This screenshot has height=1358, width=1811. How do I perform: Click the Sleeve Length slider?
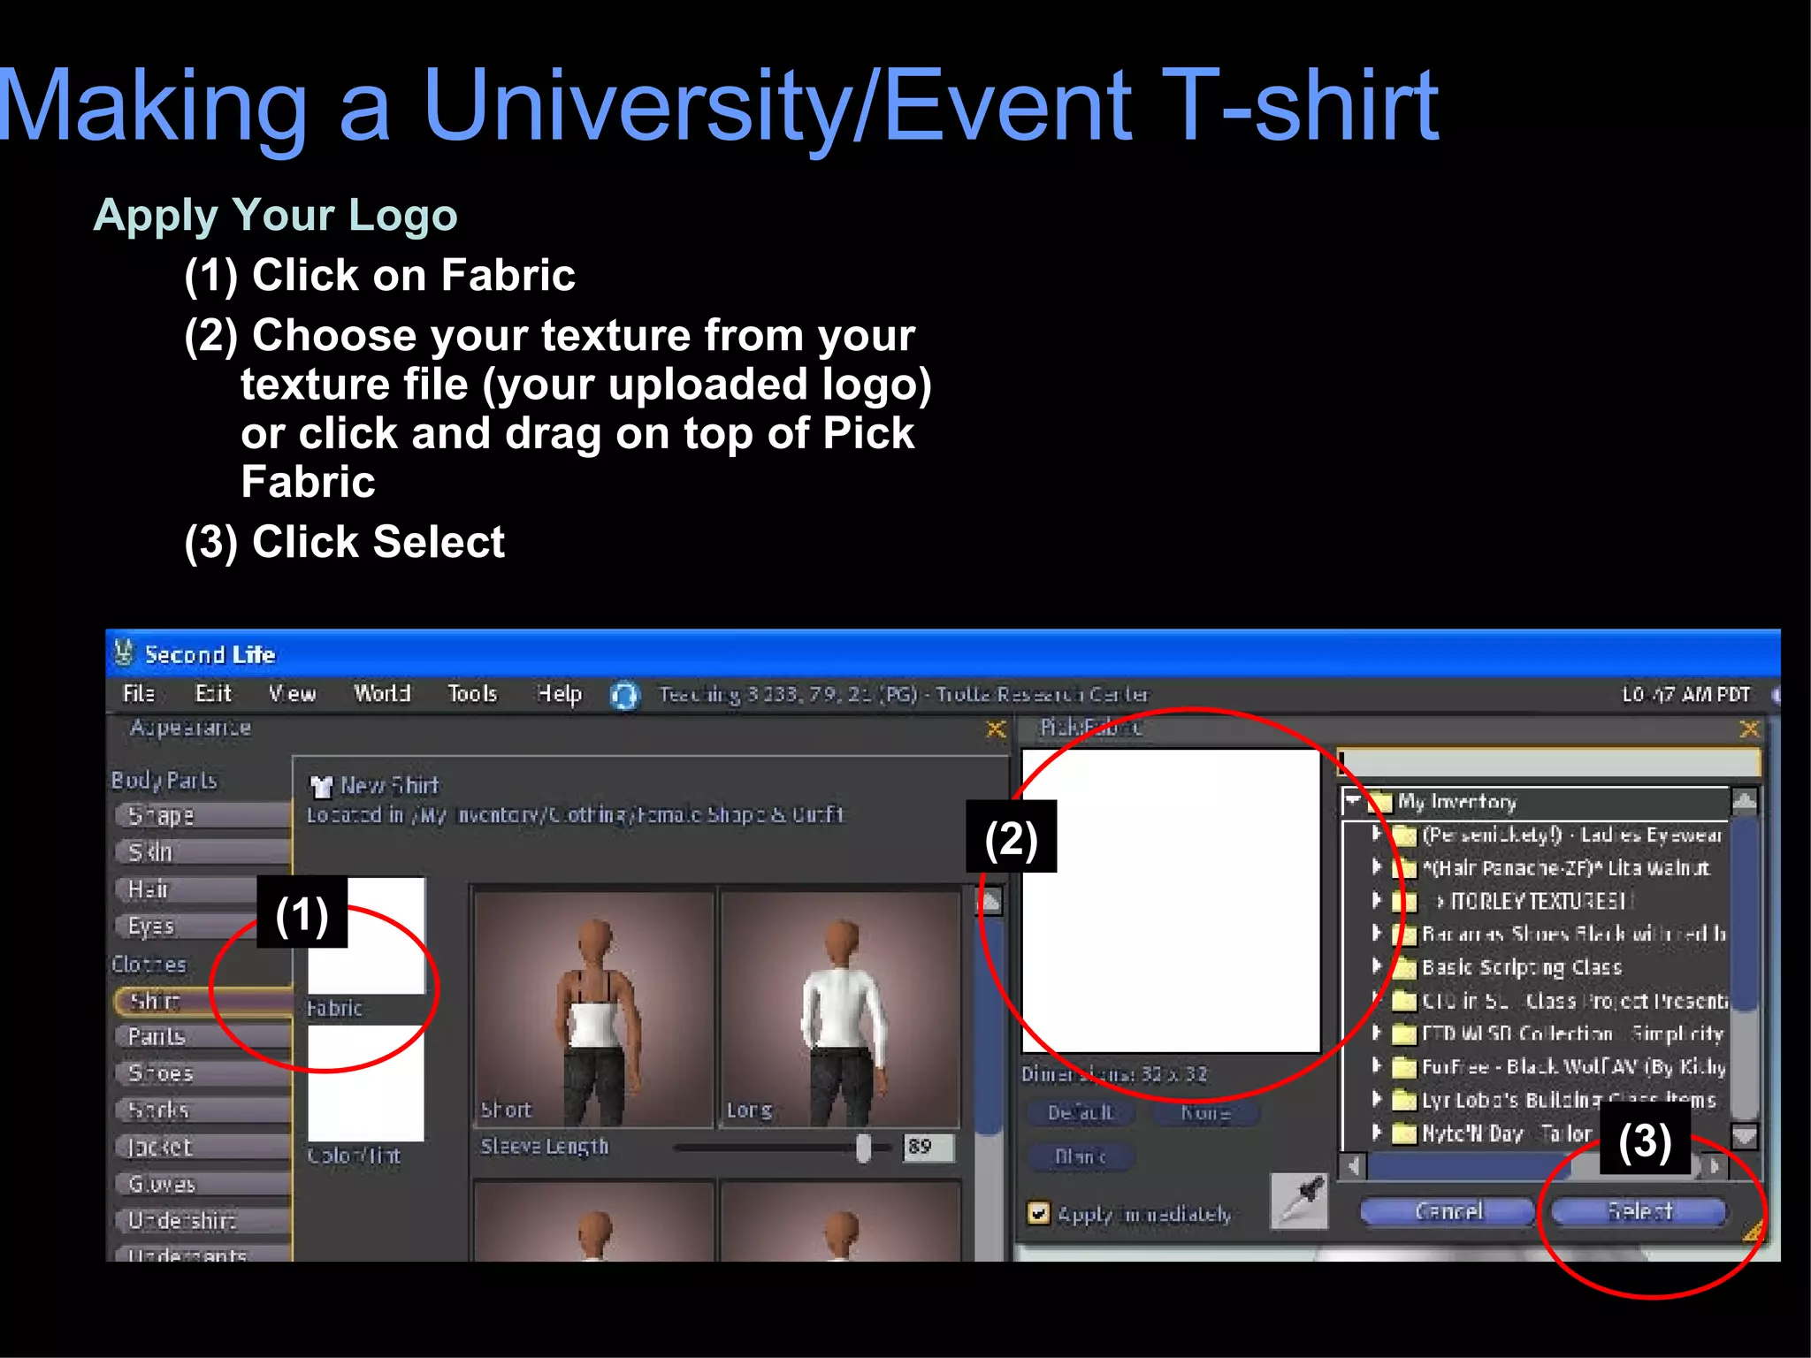pos(782,1148)
